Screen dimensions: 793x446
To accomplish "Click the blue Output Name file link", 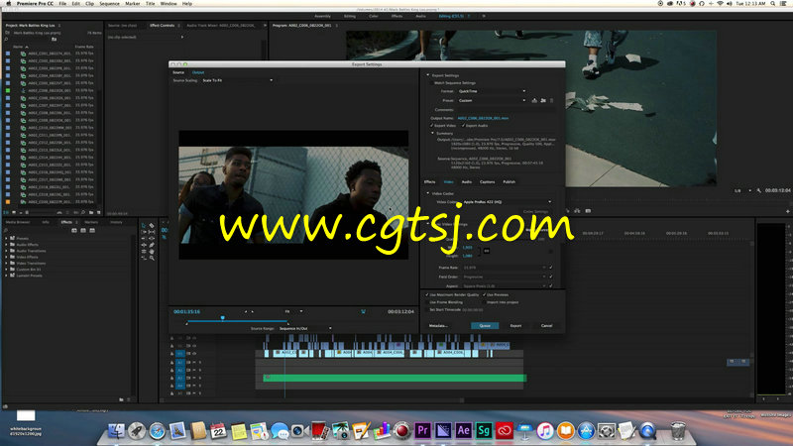I will pos(483,118).
